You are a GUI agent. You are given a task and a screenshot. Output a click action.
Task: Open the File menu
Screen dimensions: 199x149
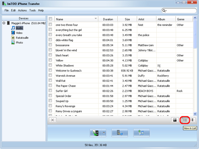tap(6, 10)
